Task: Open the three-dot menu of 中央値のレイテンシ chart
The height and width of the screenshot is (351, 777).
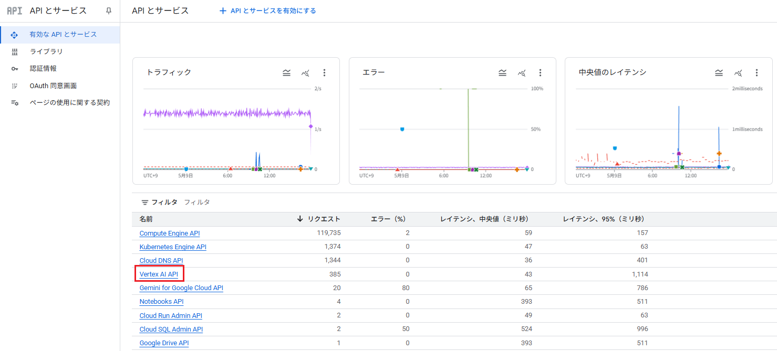Action: [x=757, y=73]
